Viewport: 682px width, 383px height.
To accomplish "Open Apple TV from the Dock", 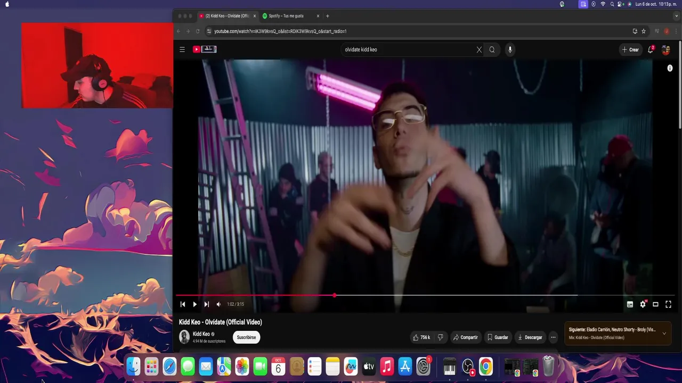I will 369,367.
